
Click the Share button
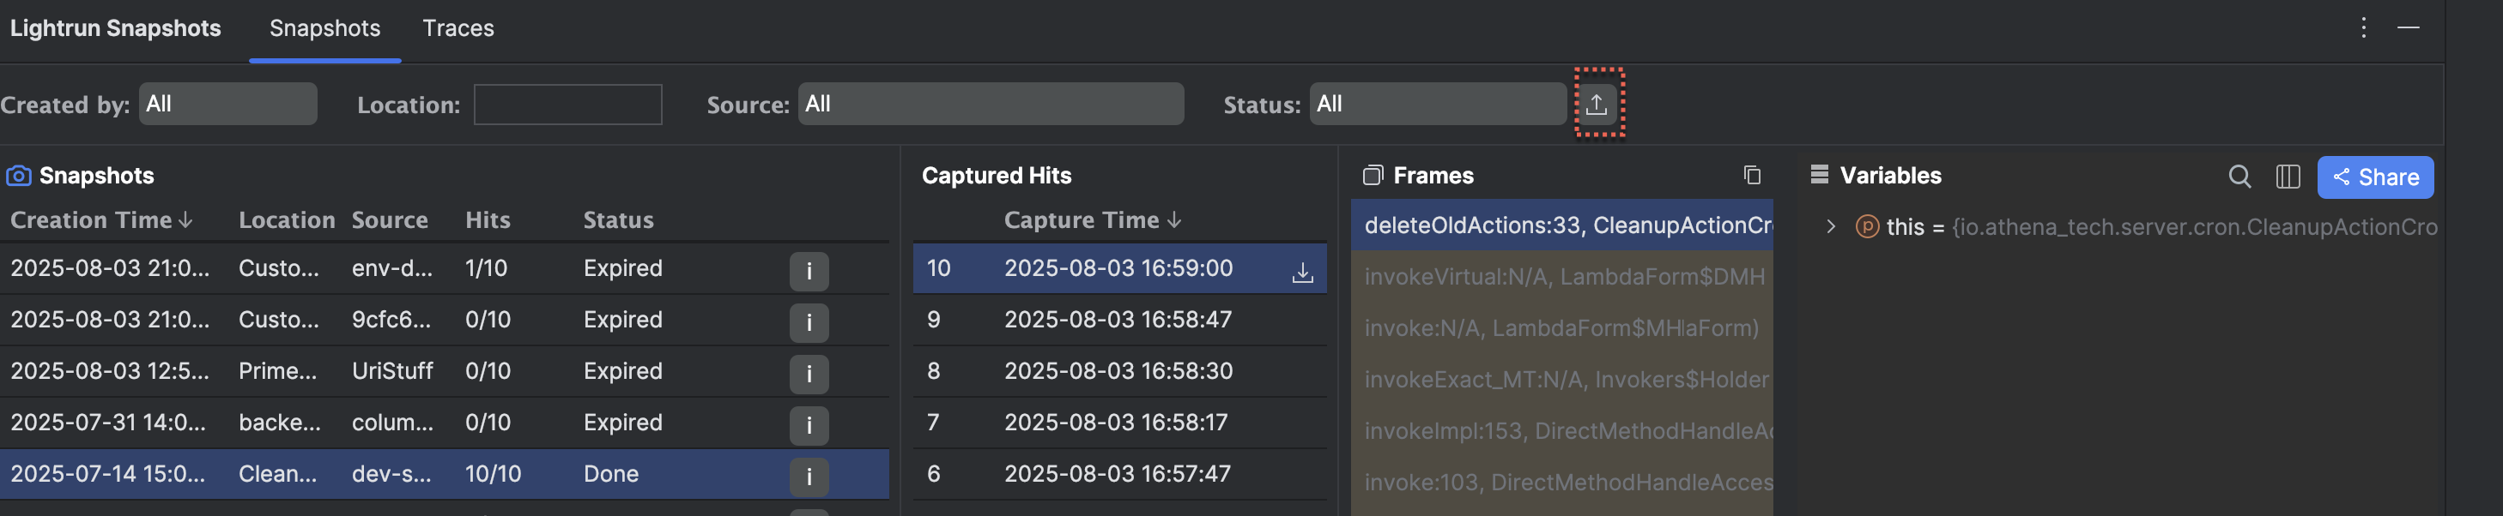pyautogui.click(x=2375, y=177)
